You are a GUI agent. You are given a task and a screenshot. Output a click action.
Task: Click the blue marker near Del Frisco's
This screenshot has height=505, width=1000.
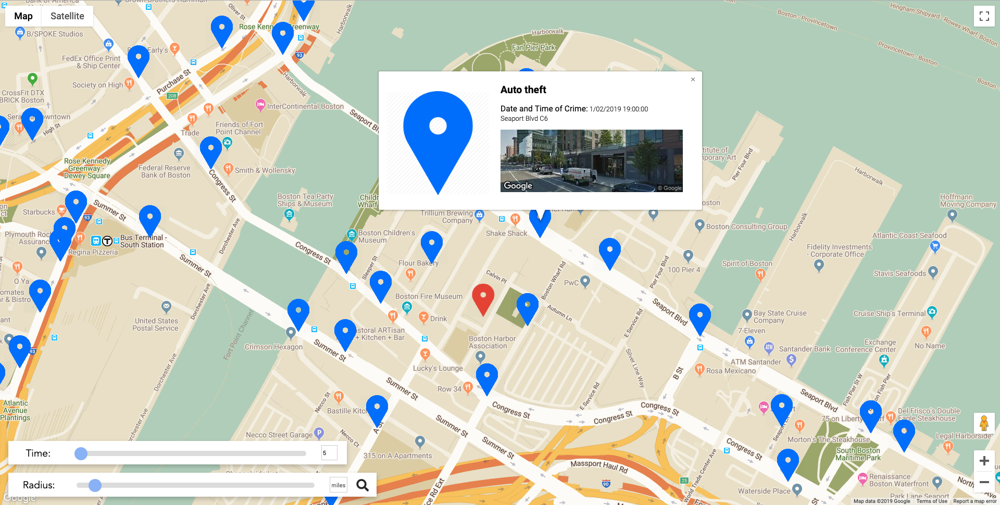click(871, 416)
